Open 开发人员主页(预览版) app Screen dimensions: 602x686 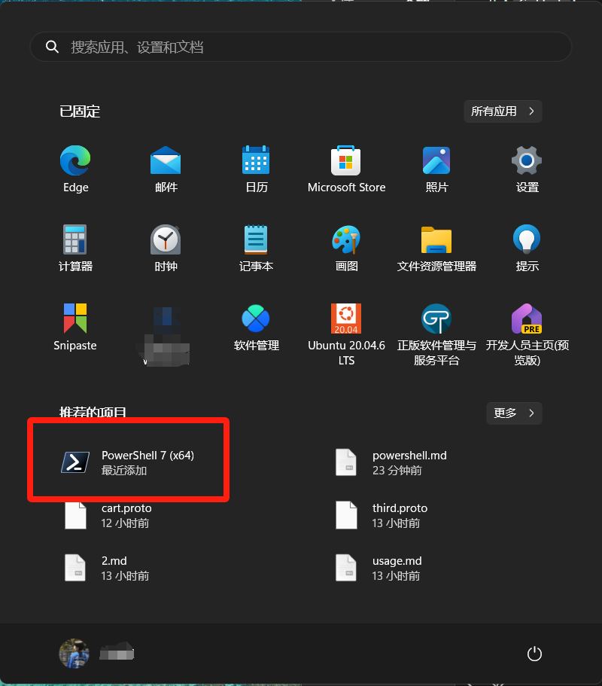(527, 334)
